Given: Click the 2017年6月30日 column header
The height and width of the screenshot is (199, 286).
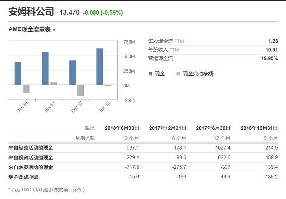Looking at the screenshot, I should point(213,128).
